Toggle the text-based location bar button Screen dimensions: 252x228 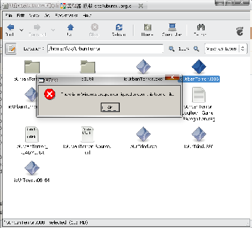pos(11,49)
